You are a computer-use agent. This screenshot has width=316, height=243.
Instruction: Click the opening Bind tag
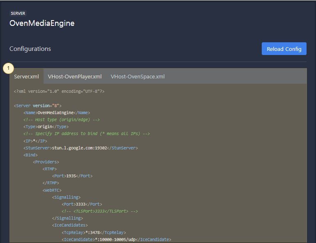click(x=30, y=155)
